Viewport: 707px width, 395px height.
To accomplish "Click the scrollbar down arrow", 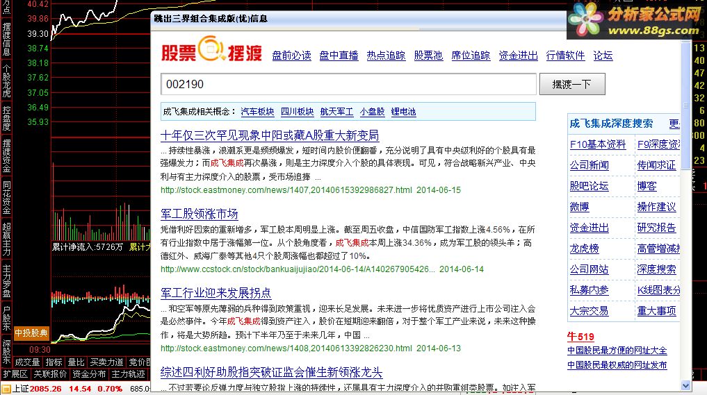I will 686,386.
